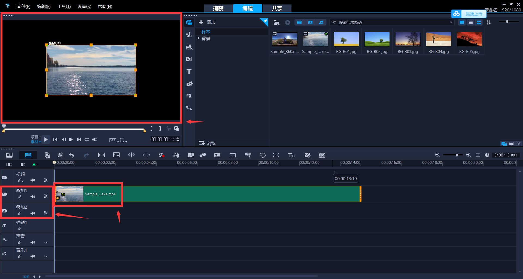Toggle show audio files filter in library
This screenshot has height=279, width=523.
tap(321, 23)
